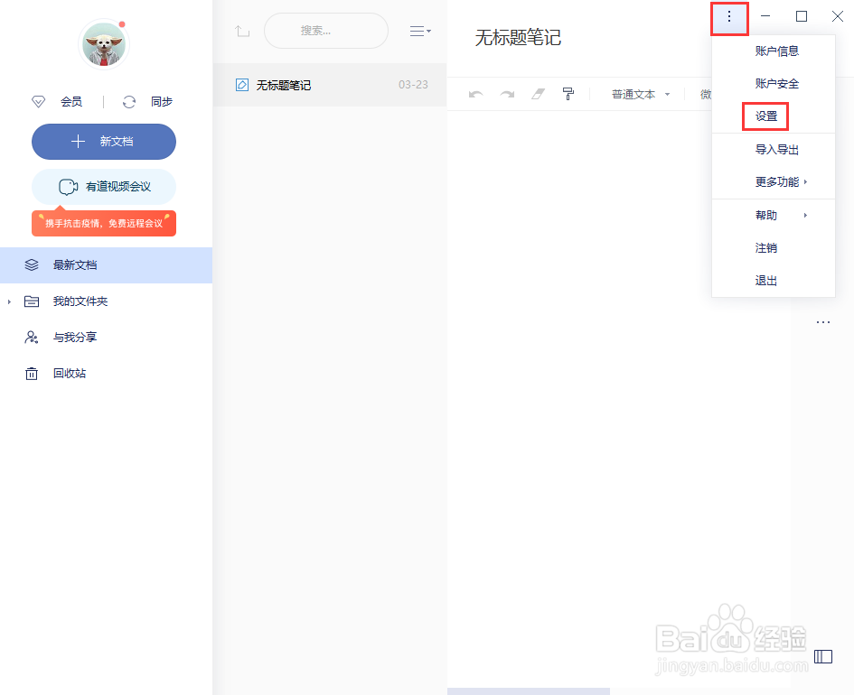Click the 最新文档 stacked layers icon

[32, 264]
